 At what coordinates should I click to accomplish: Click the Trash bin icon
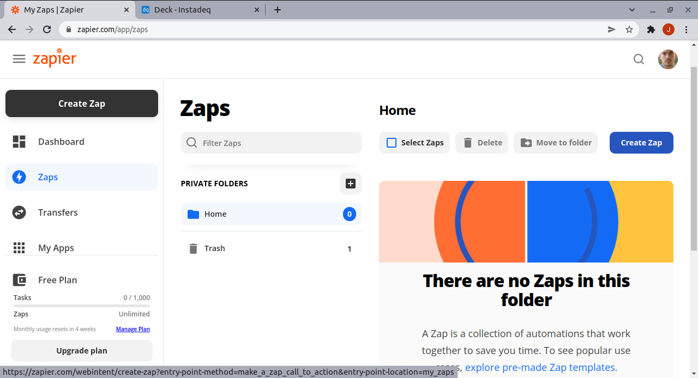(193, 248)
